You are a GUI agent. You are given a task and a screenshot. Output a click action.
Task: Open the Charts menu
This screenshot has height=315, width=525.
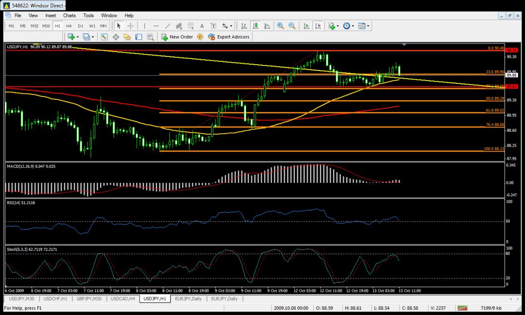pyautogui.click(x=69, y=15)
